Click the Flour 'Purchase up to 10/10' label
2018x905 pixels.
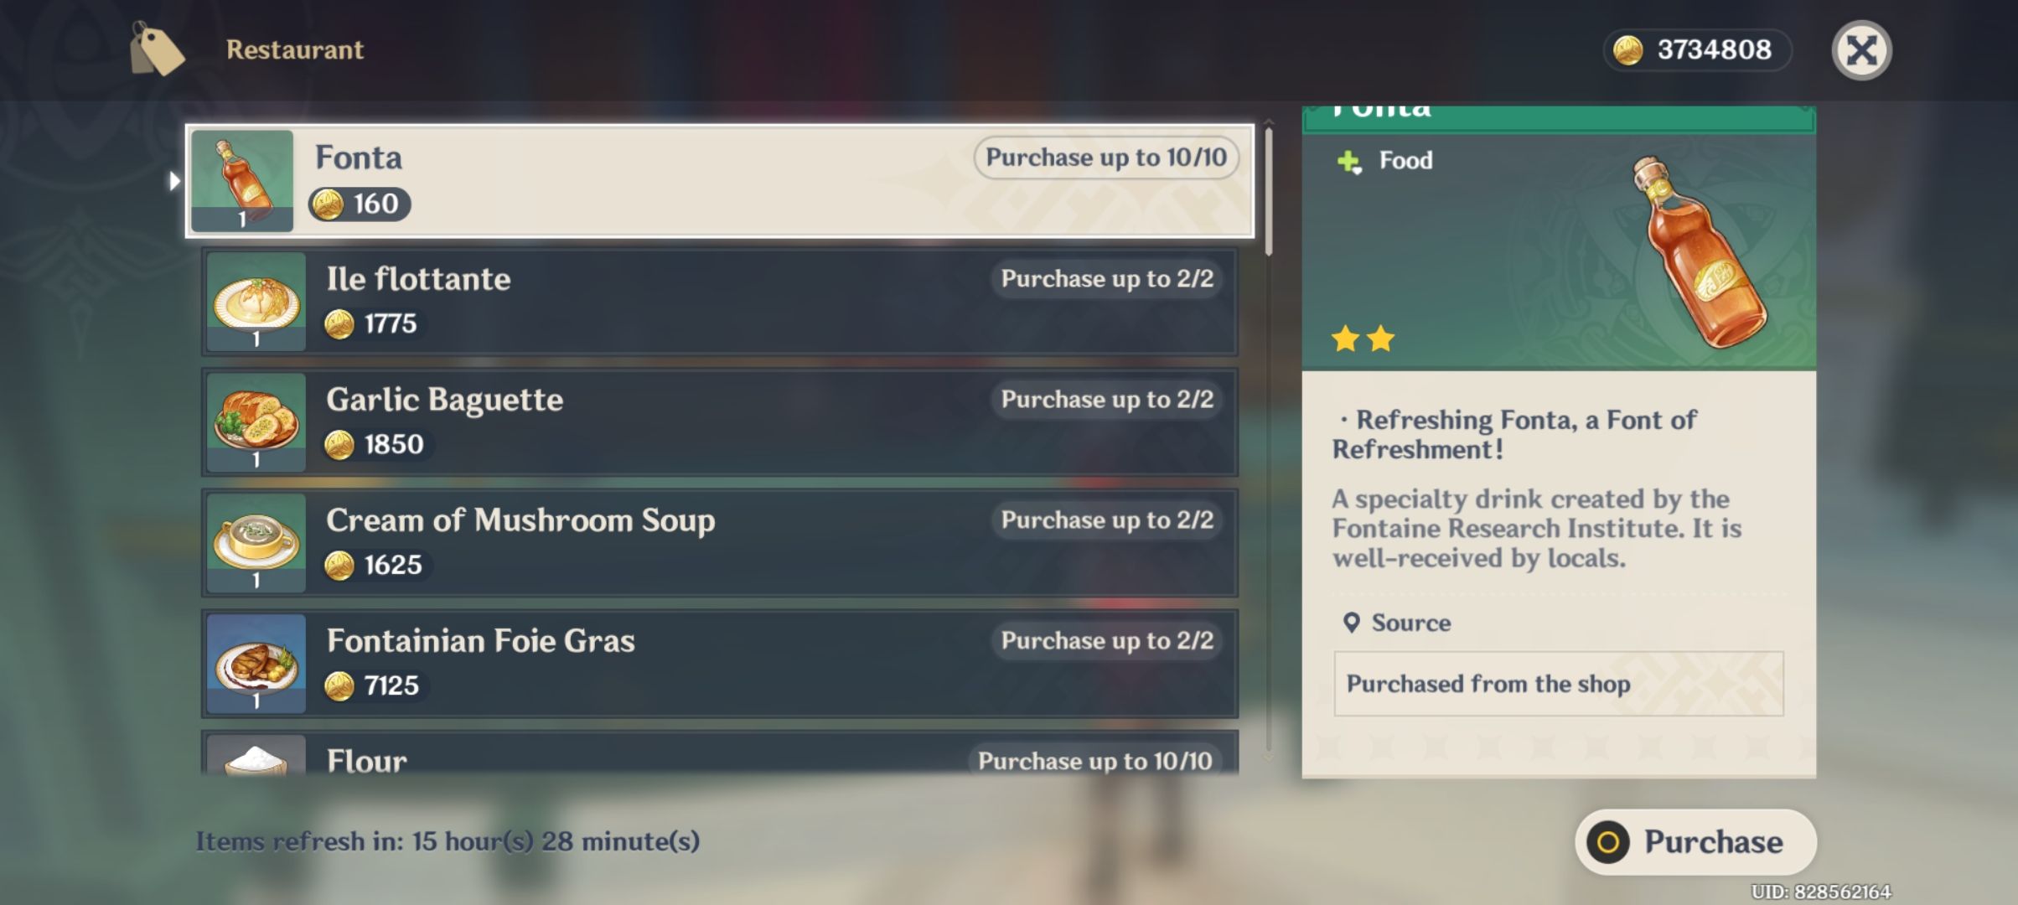tap(1094, 760)
